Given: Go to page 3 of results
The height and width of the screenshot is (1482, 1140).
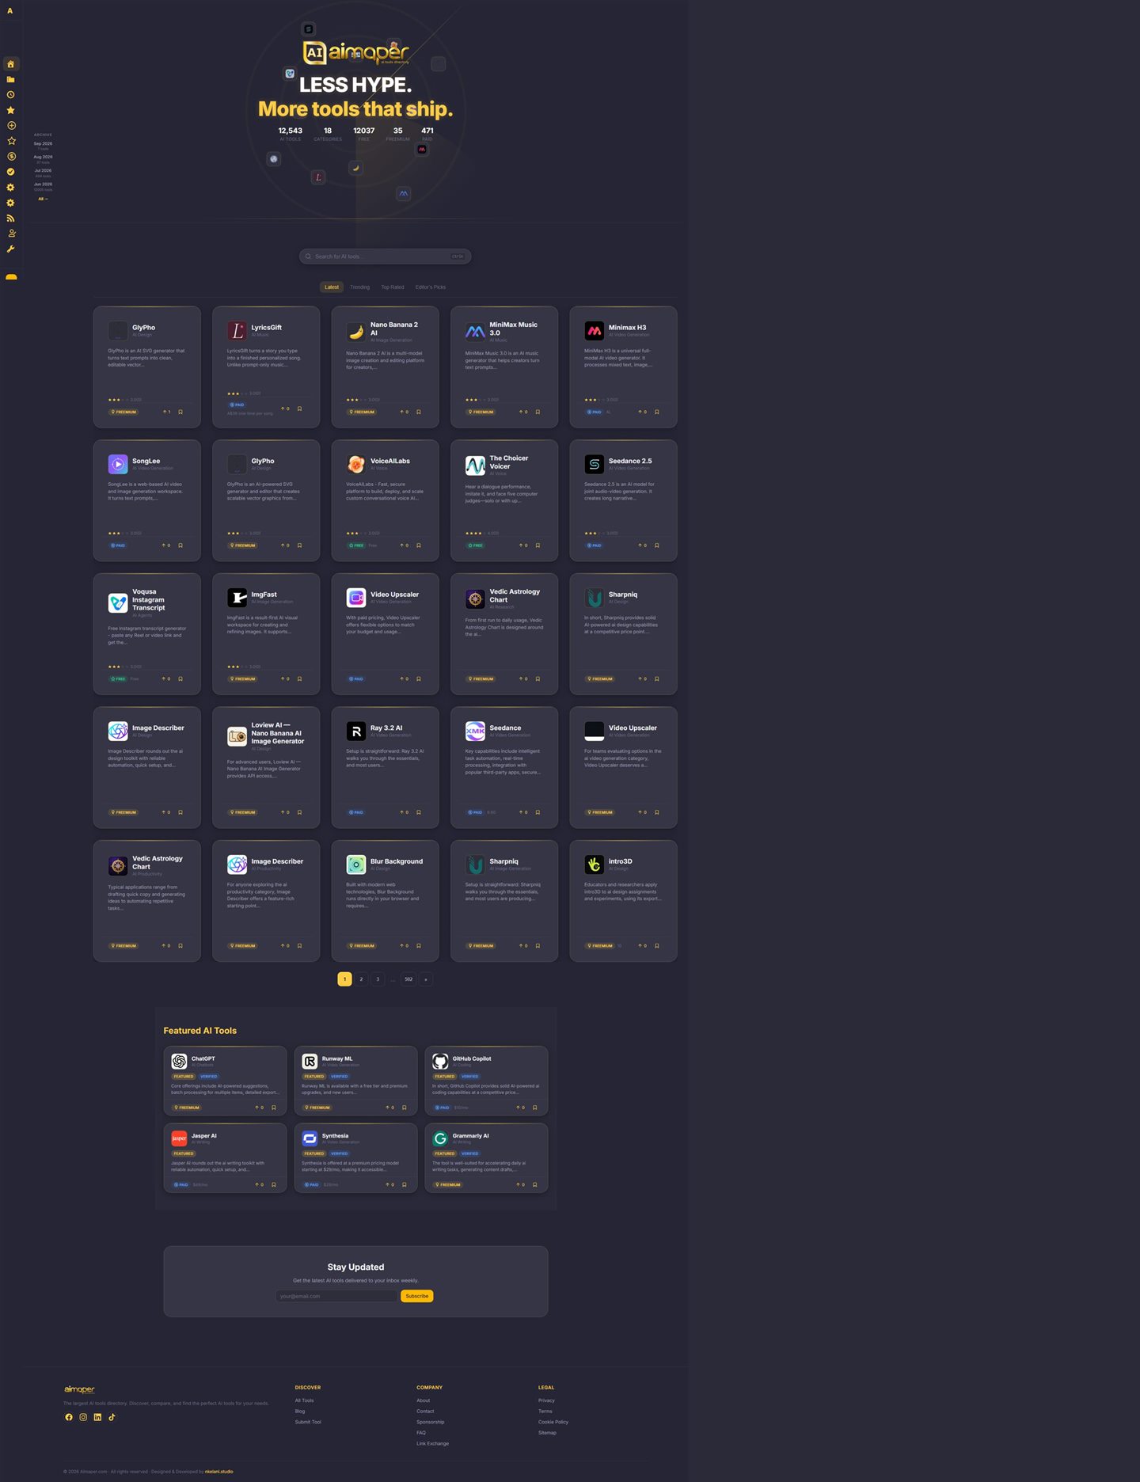Looking at the screenshot, I should 378,979.
